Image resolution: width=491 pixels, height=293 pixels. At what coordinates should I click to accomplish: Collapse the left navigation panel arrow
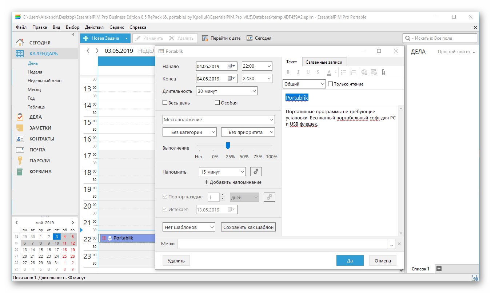(x=73, y=35)
